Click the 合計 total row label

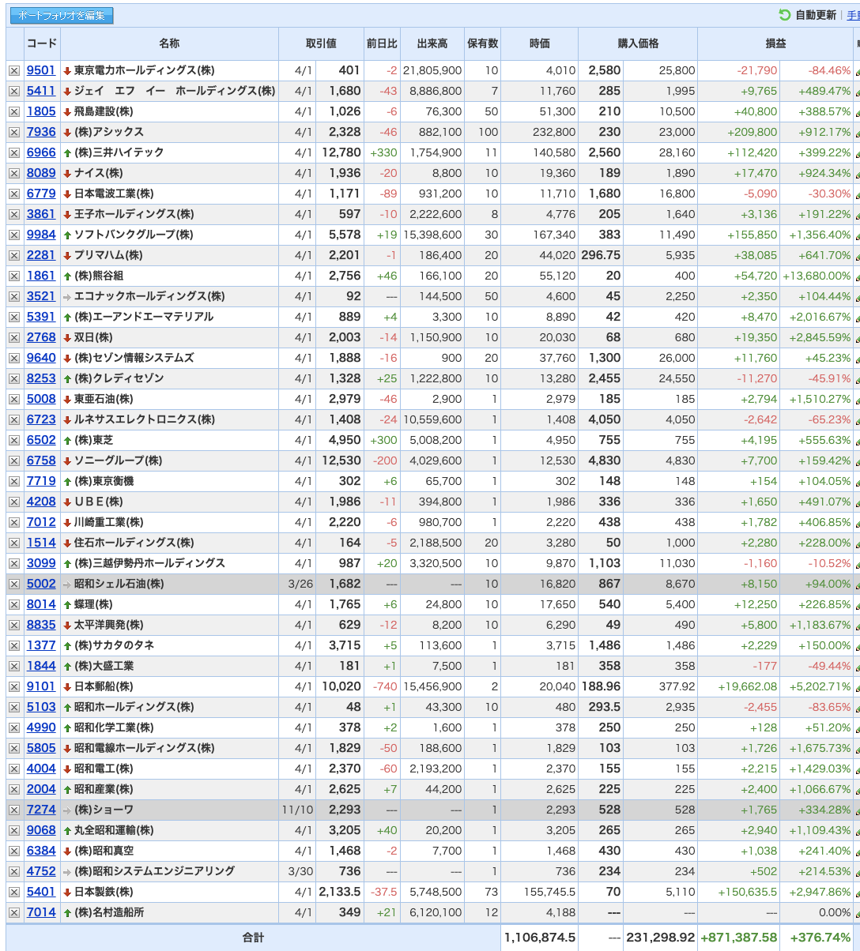click(253, 937)
